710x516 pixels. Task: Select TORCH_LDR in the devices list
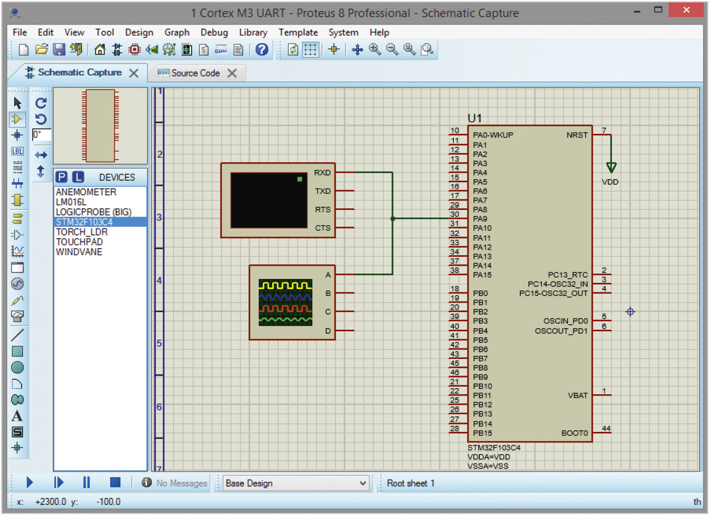click(x=100, y=232)
